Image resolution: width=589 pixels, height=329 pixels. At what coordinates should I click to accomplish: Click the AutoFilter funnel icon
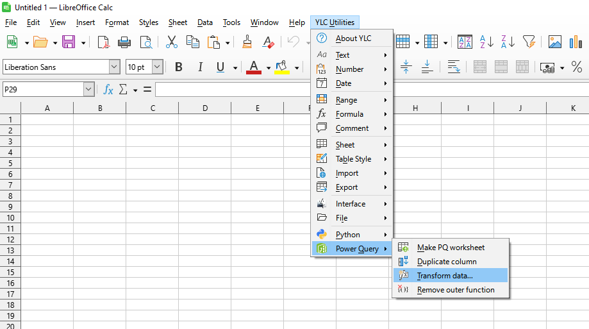coord(529,42)
